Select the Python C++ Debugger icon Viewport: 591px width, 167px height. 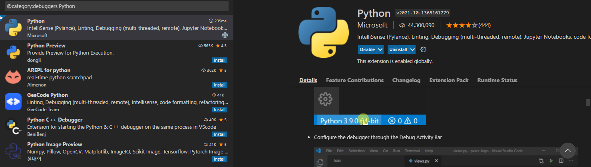tap(13, 126)
